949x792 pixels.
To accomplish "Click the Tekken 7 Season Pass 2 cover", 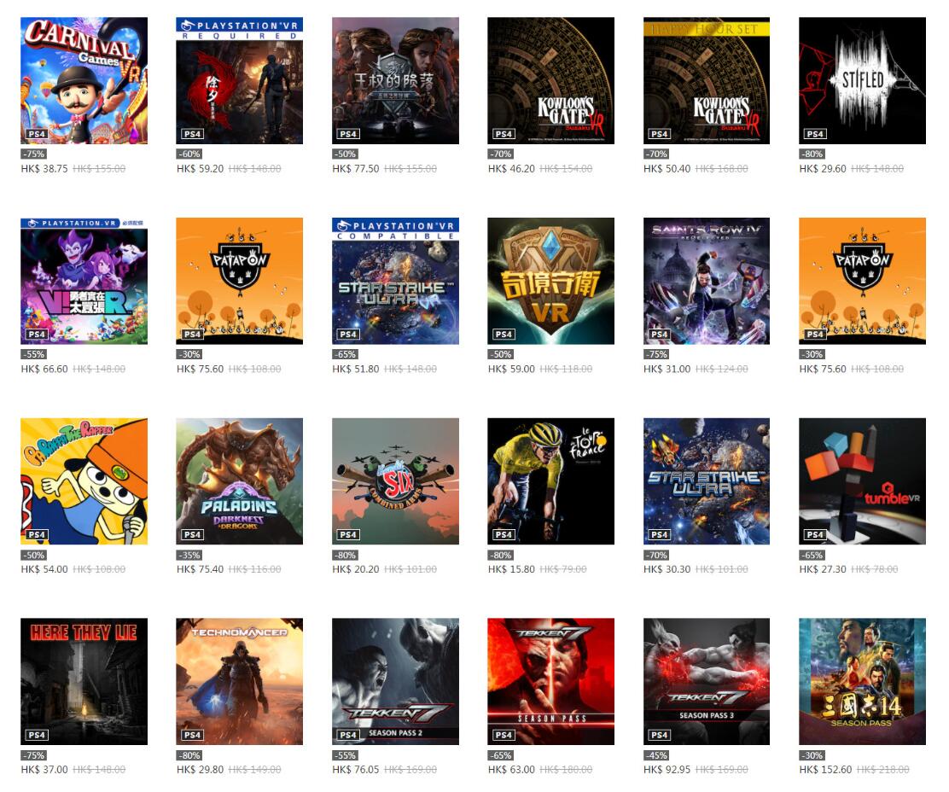I will pyautogui.click(x=395, y=681).
